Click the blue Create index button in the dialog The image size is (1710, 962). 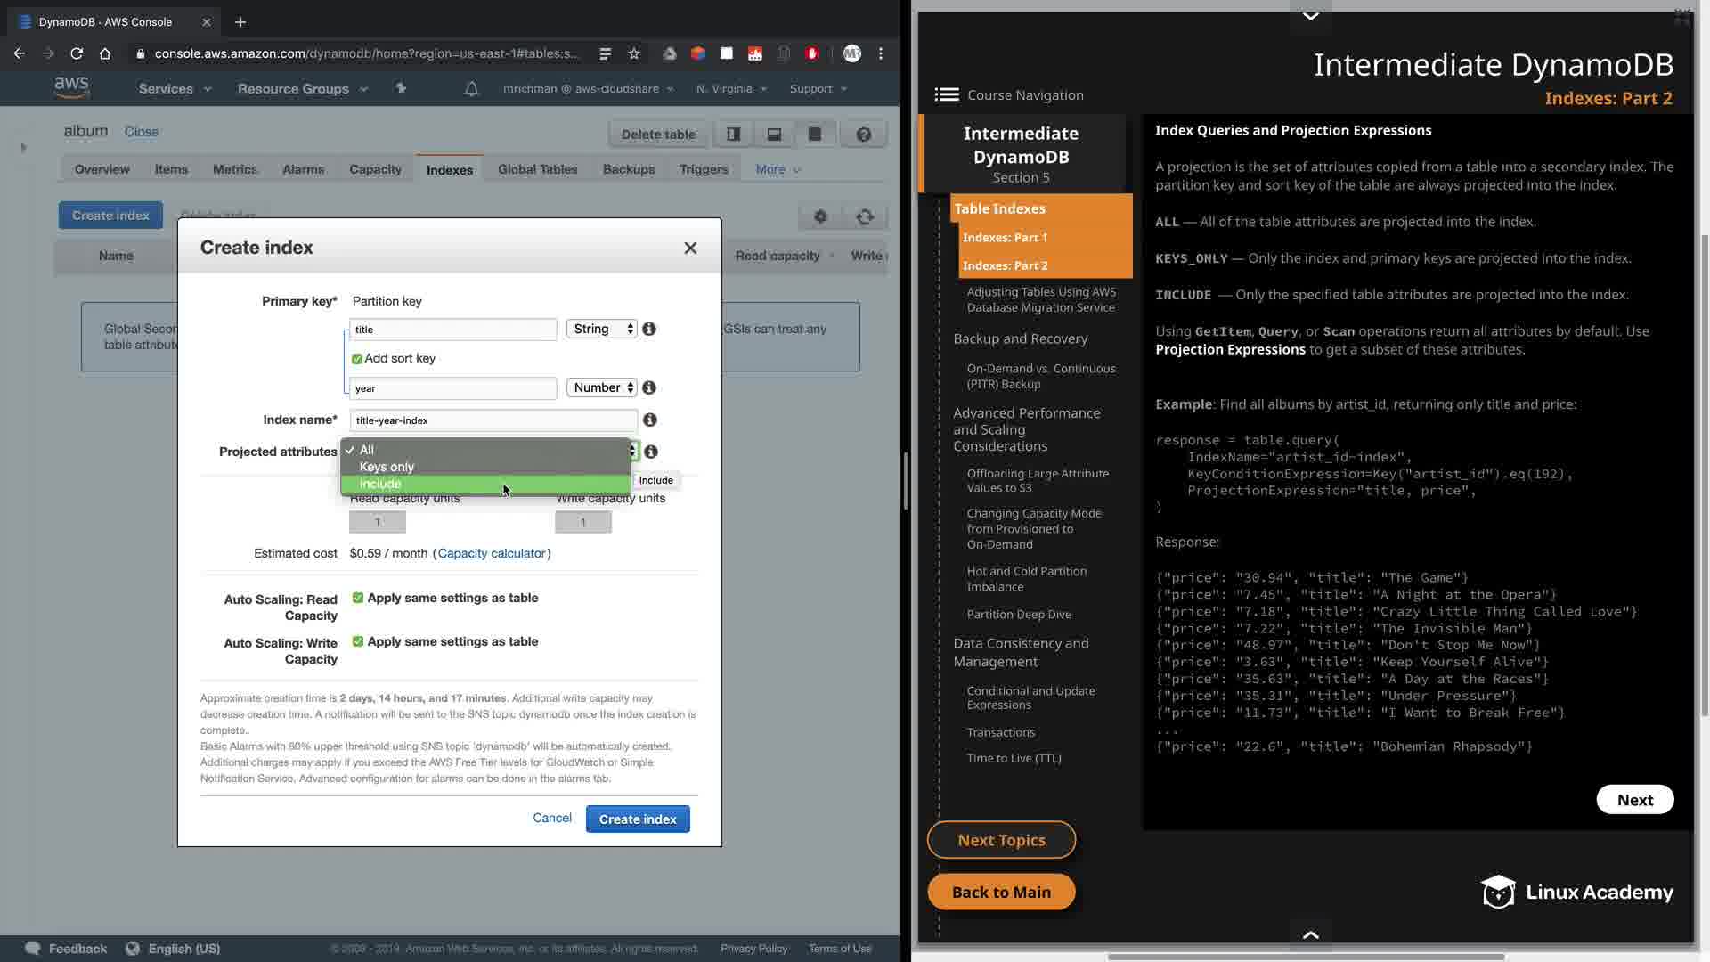click(x=638, y=819)
